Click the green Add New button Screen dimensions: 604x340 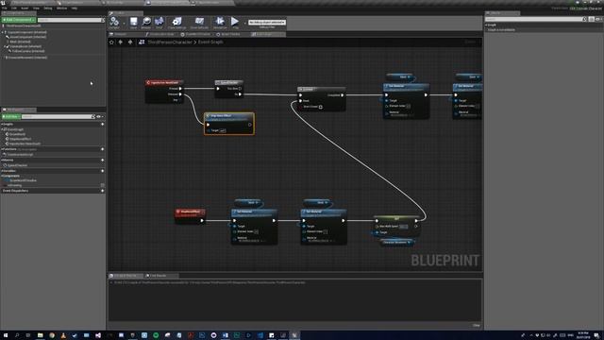[10, 116]
